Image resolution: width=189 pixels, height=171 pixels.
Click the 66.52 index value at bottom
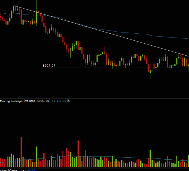[31, 170]
